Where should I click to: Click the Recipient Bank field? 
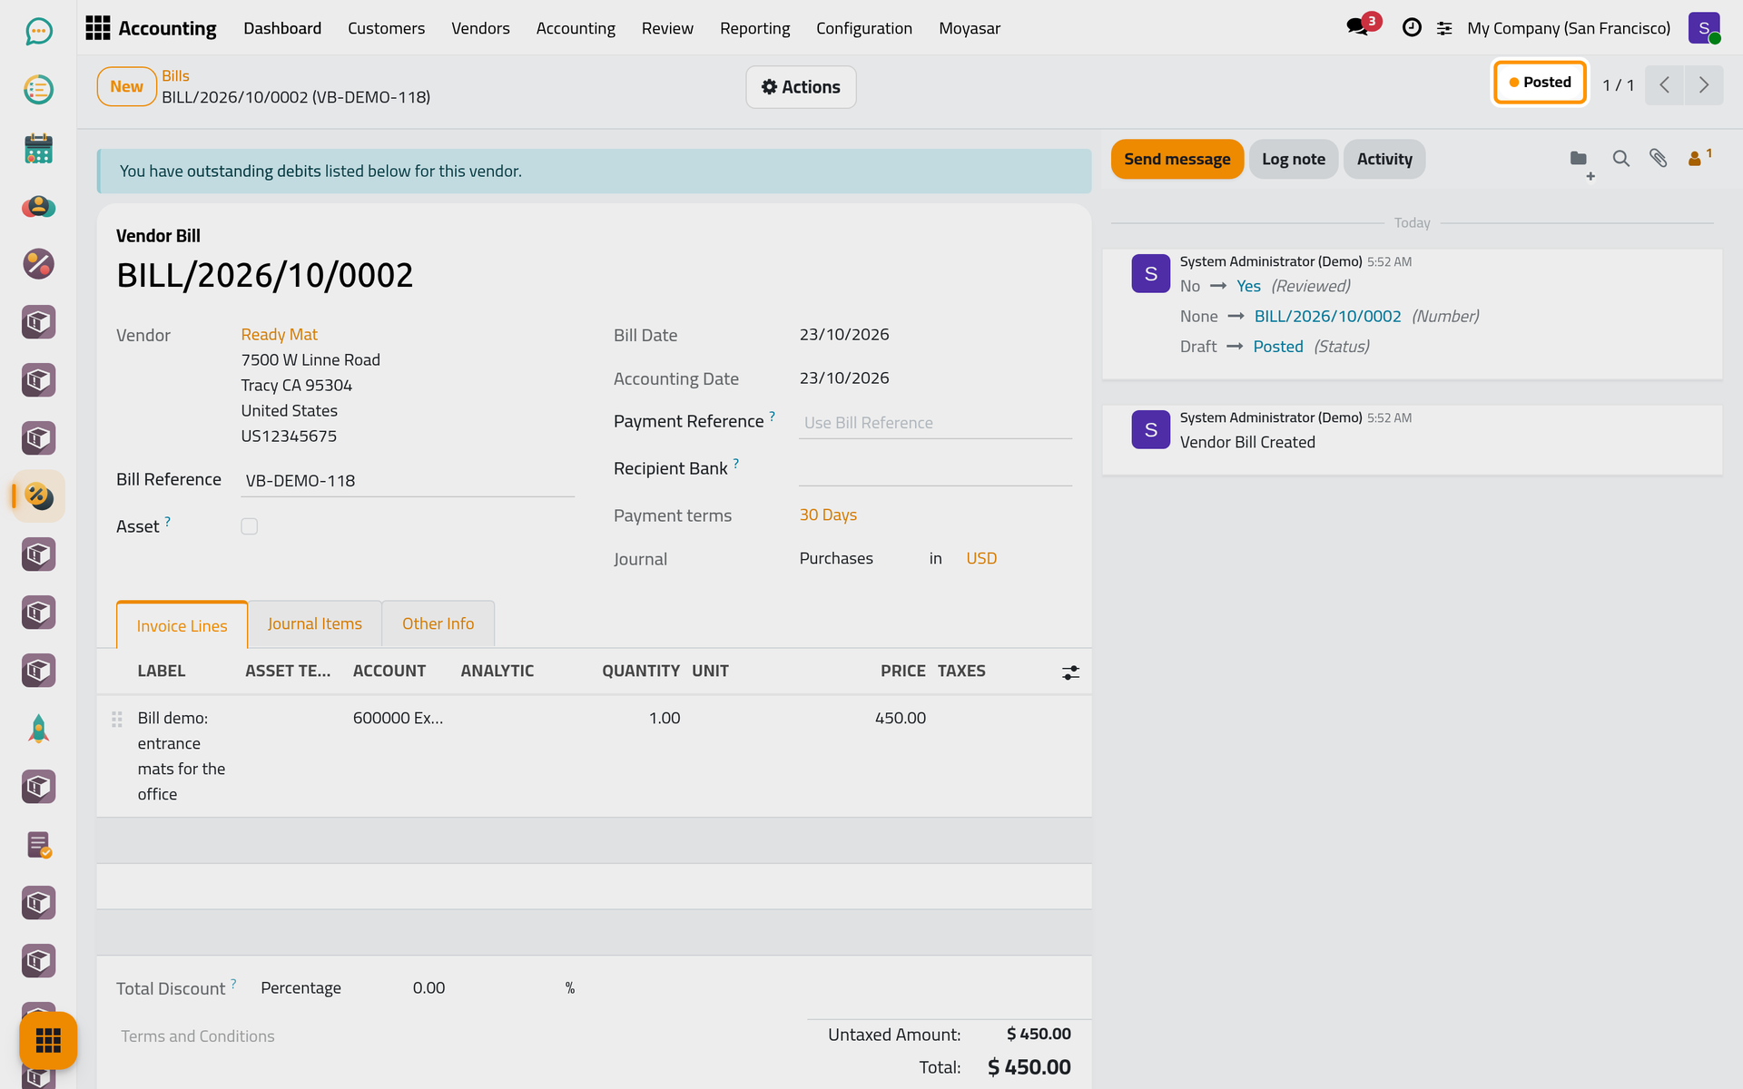(x=935, y=469)
